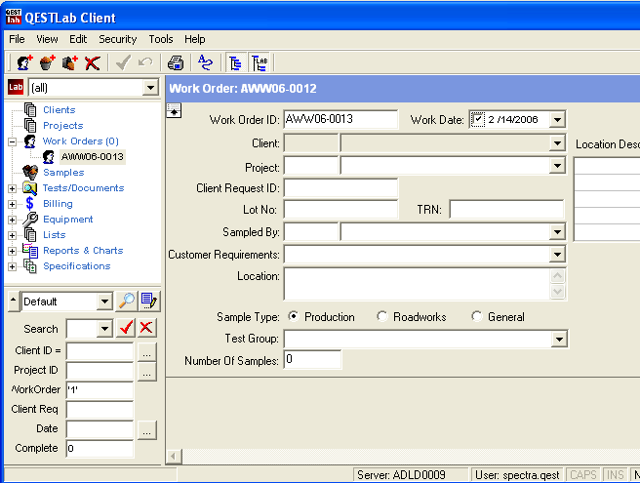Click the browse button next to Client ID
This screenshot has height=483, width=640.
pos(146,350)
